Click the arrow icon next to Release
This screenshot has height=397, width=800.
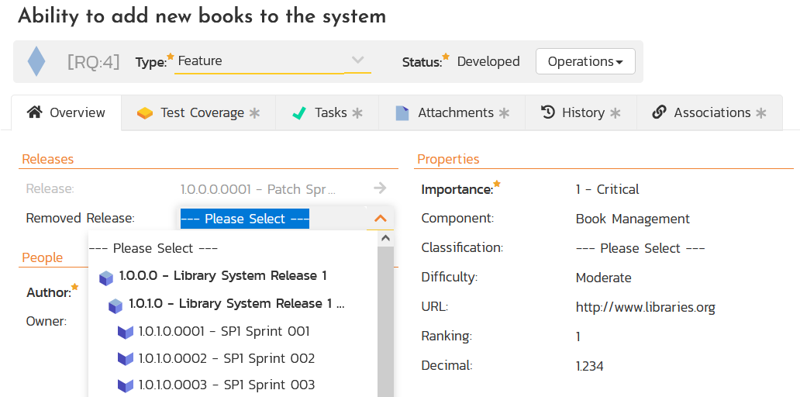[380, 188]
